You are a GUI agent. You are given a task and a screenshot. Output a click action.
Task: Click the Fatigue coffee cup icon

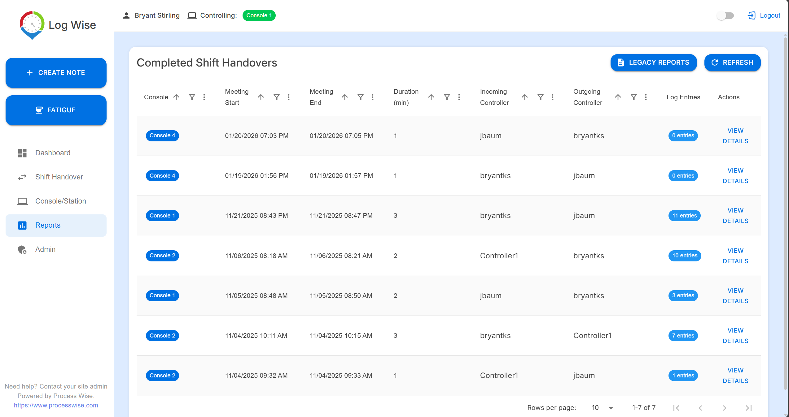[x=39, y=110]
